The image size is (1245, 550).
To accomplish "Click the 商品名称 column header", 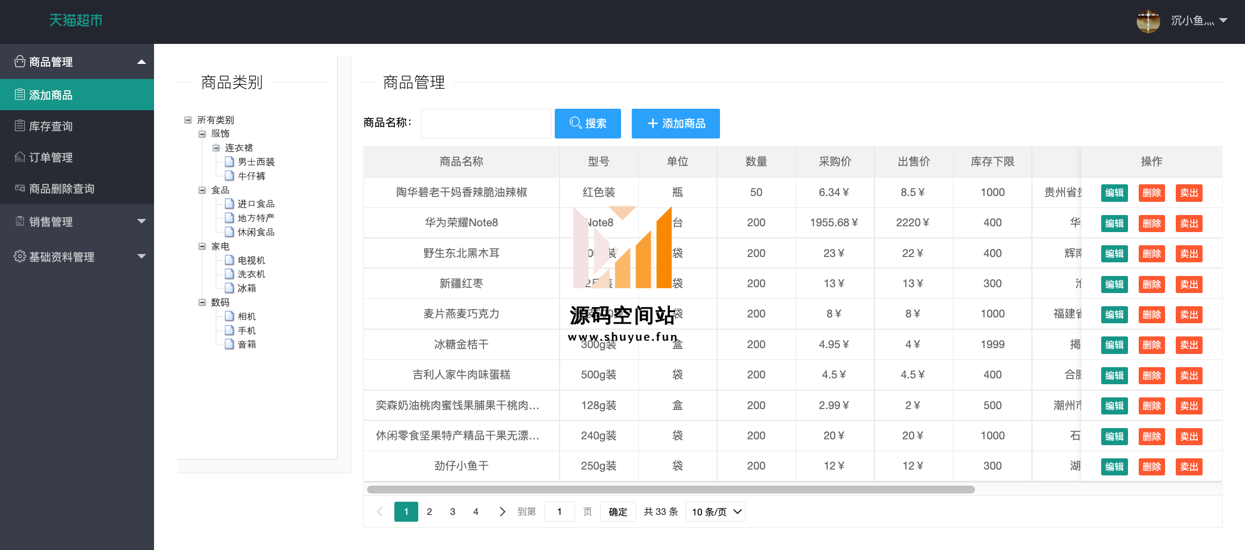I will click(461, 161).
